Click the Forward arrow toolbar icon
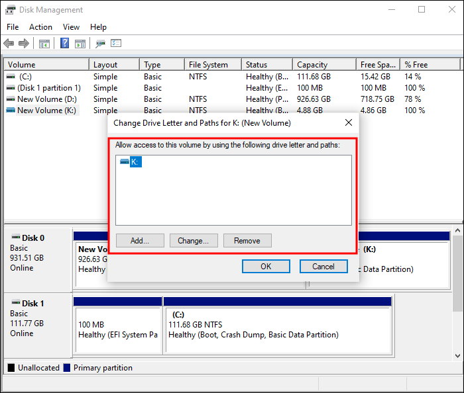 click(x=24, y=44)
